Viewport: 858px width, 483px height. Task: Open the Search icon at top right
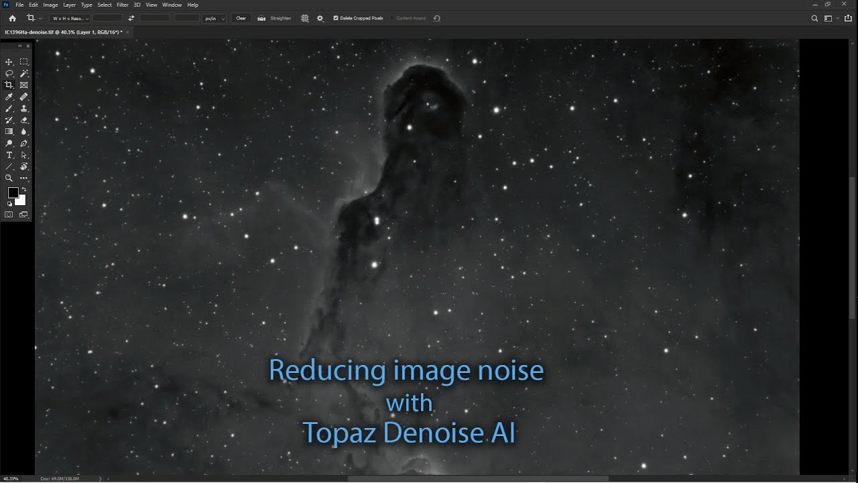815,18
